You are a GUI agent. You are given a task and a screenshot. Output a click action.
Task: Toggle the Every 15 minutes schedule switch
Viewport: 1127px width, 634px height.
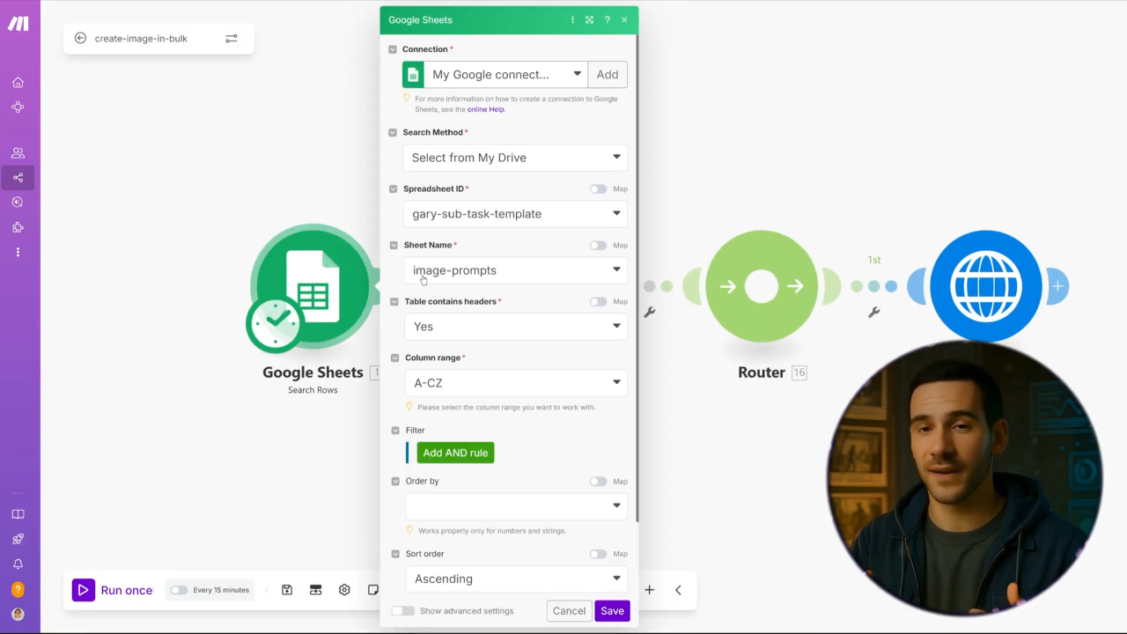[179, 590]
